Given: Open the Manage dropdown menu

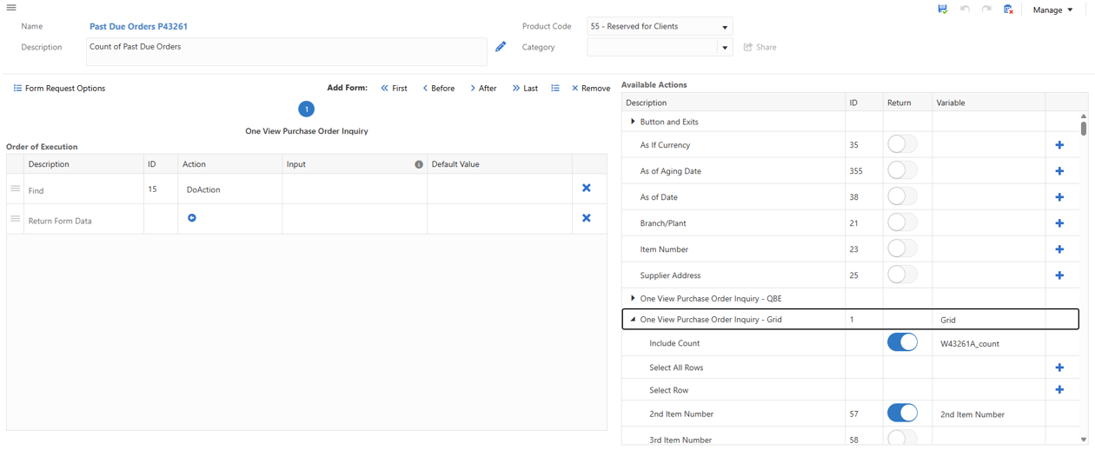Looking at the screenshot, I should click(1052, 10).
